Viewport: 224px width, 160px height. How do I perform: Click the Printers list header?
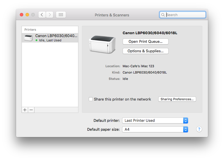click(30, 30)
